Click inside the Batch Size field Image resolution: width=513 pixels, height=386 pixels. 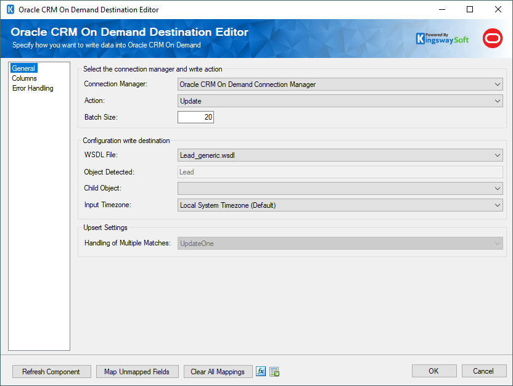pyautogui.click(x=195, y=117)
